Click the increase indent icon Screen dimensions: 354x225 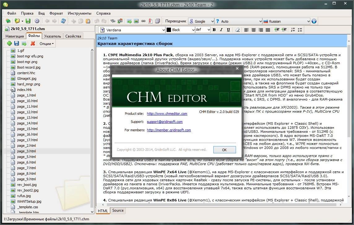[x=277, y=29]
